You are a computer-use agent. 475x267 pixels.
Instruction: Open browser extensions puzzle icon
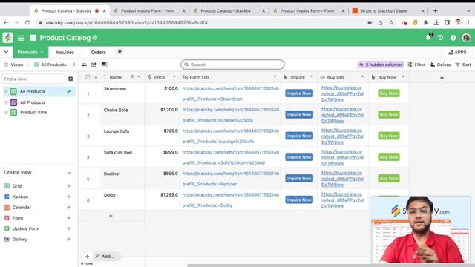coord(426,22)
